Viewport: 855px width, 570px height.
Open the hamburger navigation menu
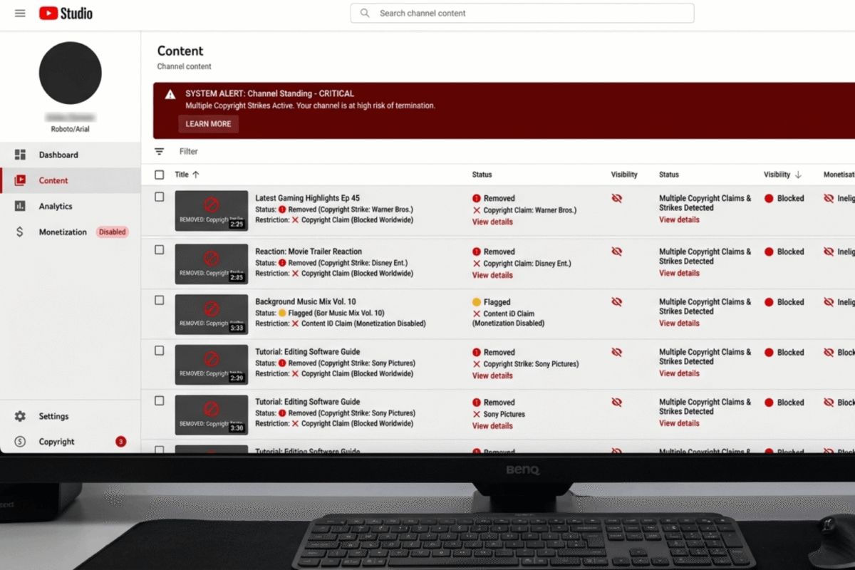(20, 14)
